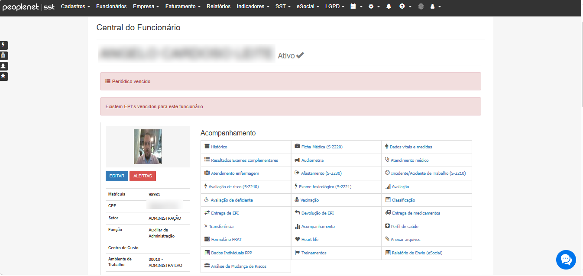
Task: Open the help question-mark dropdown
Action: 405,6
